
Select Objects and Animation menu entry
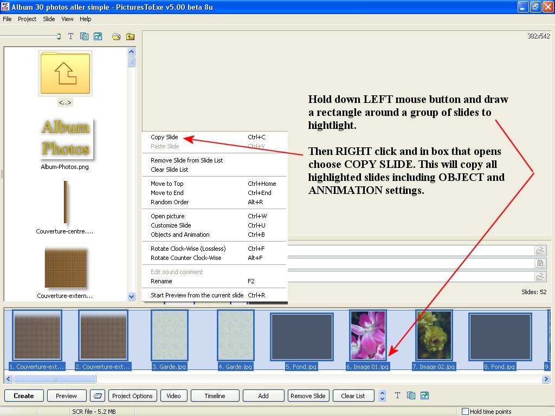(x=180, y=235)
